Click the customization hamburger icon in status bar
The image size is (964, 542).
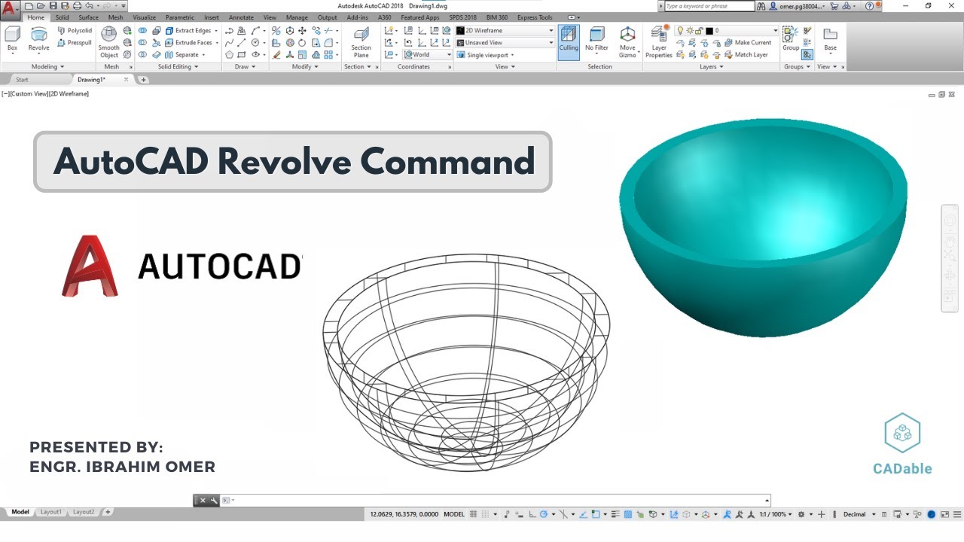(956, 514)
